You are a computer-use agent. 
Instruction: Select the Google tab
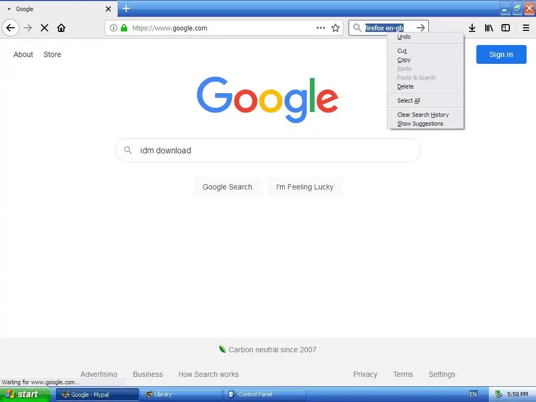59,9
